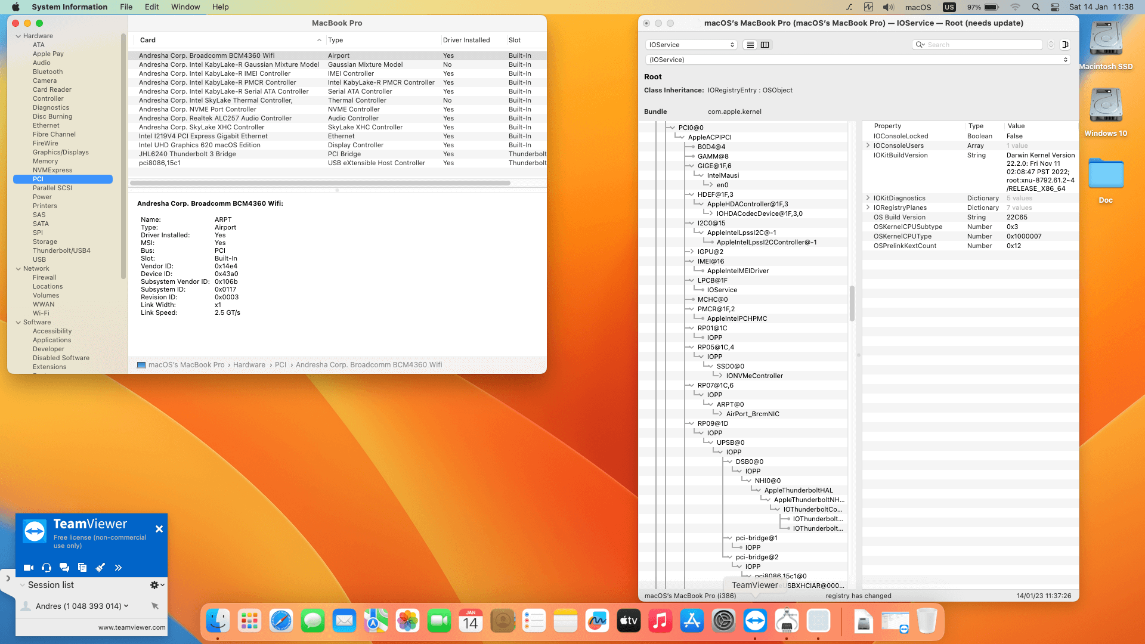Screen dimensions: 1145x644
Task: Expand the Andres session dropdown
Action: click(x=126, y=606)
